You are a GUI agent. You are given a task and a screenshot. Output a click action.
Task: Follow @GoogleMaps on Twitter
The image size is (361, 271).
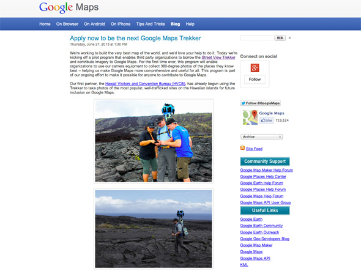[261, 103]
